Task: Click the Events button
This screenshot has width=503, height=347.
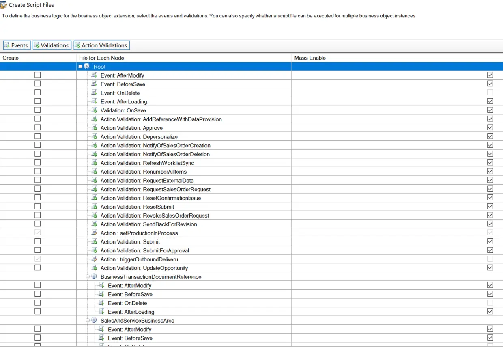Action: click(16, 45)
